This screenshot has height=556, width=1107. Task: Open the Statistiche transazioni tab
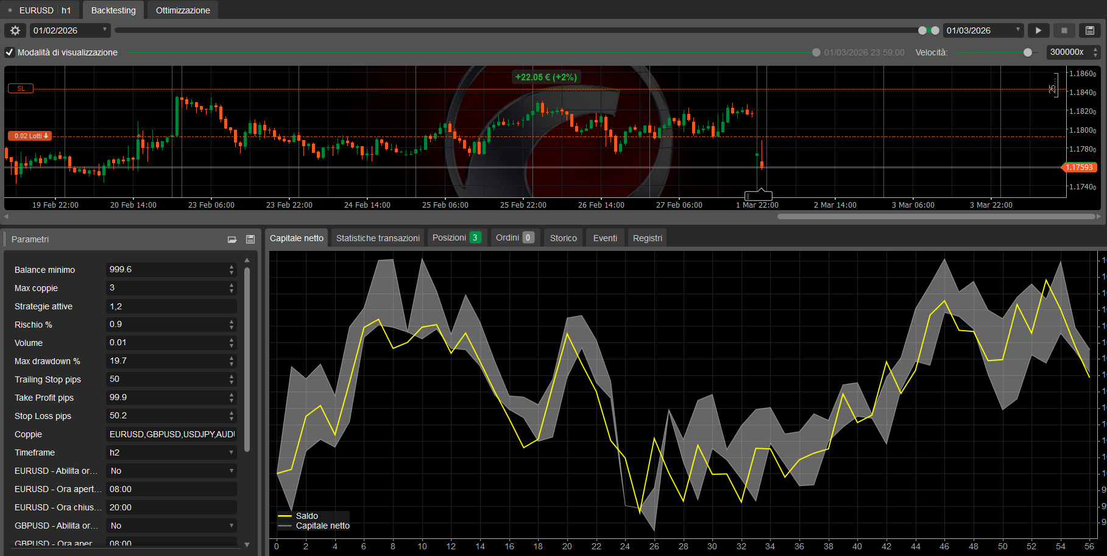[x=377, y=238]
